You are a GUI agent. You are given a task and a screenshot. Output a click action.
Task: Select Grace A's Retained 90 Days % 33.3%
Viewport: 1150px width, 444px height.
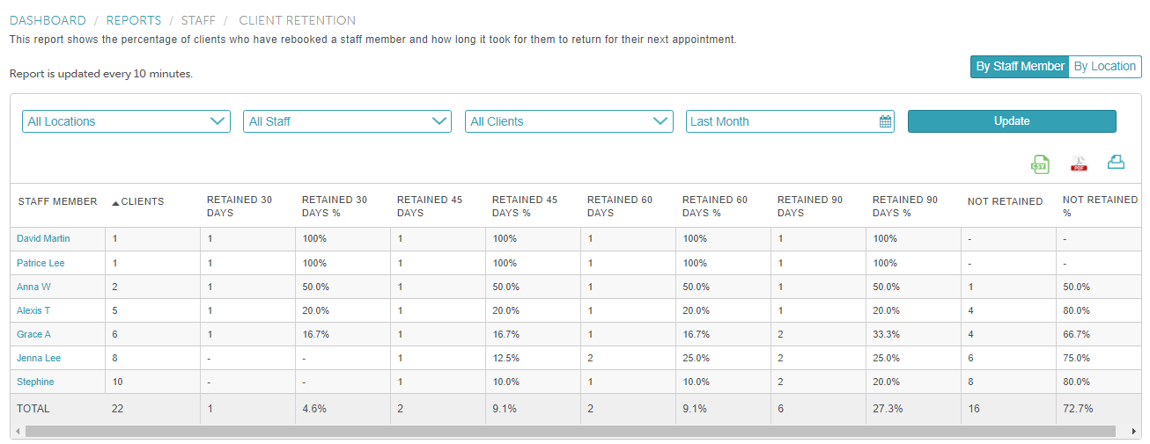point(886,334)
